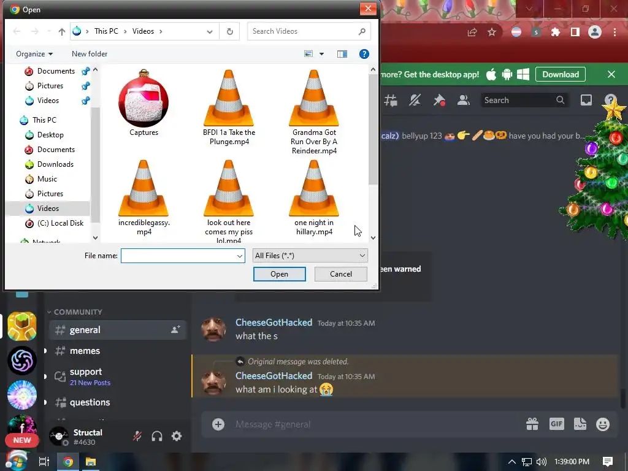
Task: Select This PC in navigation tree
Action: 44,120
